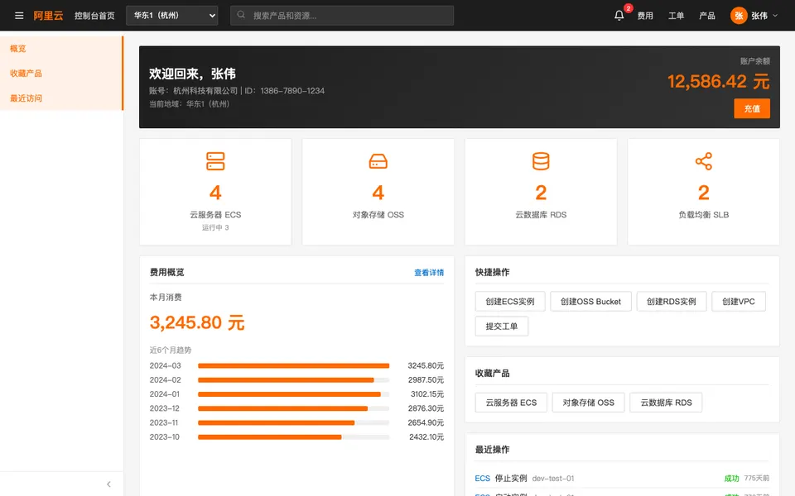Click the ID: 1386-7890-1234 text

[x=284, y=91]
